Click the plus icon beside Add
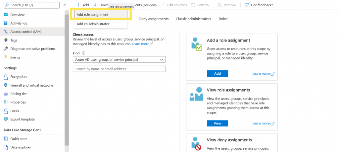 coord(78,5)
